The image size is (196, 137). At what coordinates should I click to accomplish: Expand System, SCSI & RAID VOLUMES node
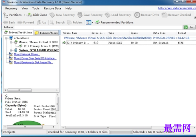click(11, 50)
